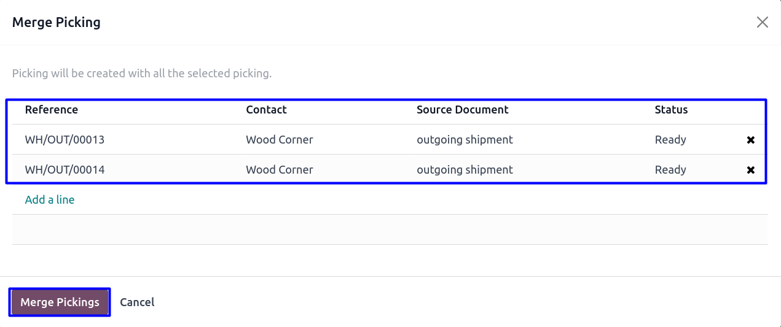The width and height of the screenshot is (781, 327).
Task: Click the empty row below Add a line
Action: pos(390,229)
